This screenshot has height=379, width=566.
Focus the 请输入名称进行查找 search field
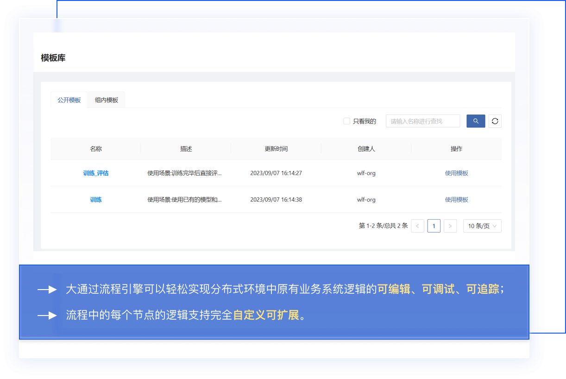(422, 121)
